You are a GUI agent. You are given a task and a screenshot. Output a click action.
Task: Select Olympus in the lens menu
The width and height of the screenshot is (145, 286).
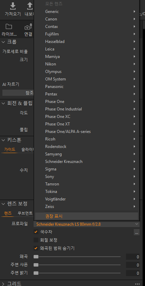(87, 72)
